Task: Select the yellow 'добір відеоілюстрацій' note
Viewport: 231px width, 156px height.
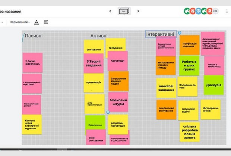Action: point(95,104)
